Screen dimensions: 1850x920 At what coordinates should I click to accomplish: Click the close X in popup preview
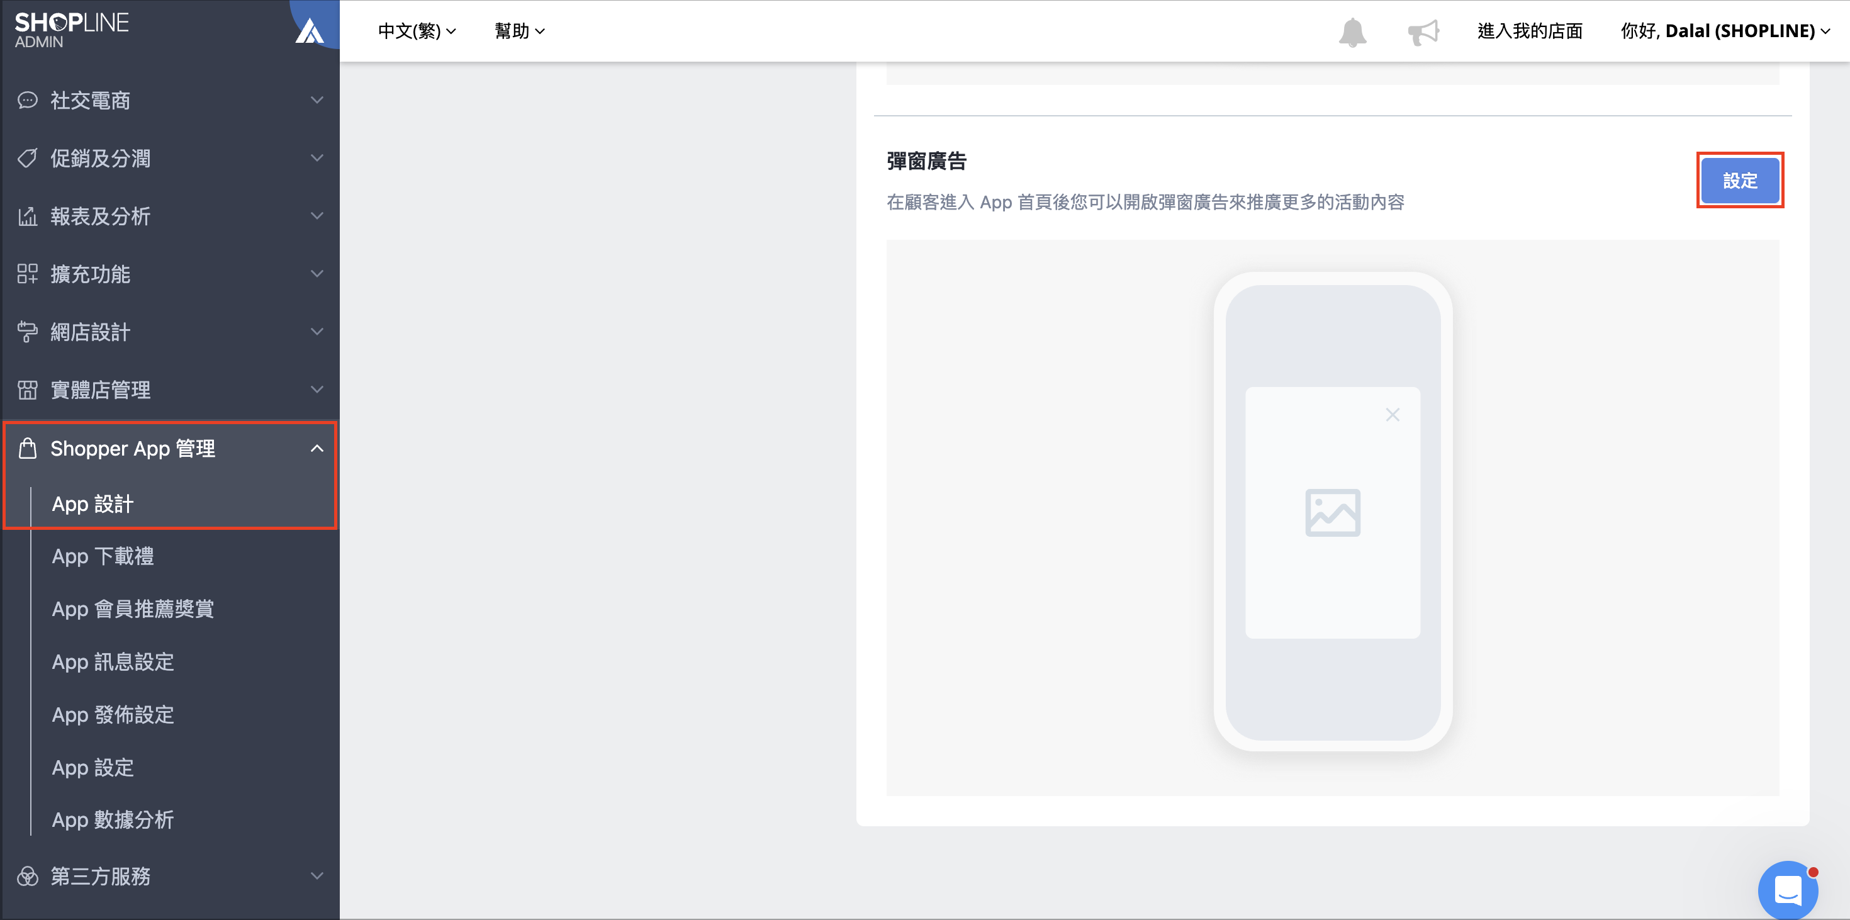point(1393,415)
